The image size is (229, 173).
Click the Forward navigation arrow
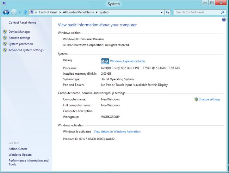(14, 12)
